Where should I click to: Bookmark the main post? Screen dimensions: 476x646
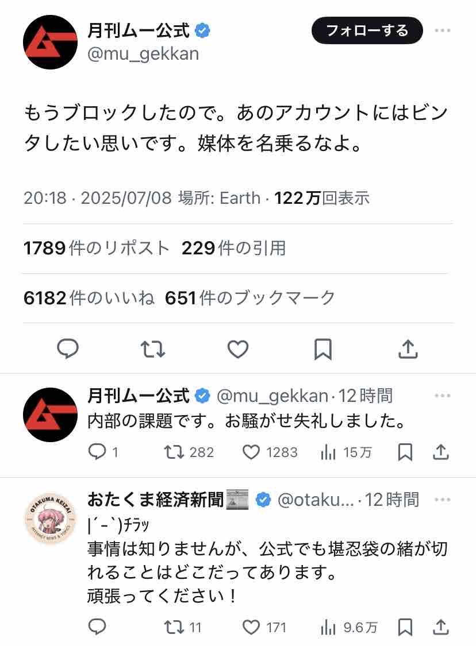[323, 349]
